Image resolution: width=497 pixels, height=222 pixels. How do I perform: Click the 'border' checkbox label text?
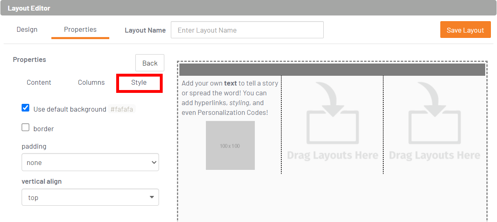(x=44, y=129)
